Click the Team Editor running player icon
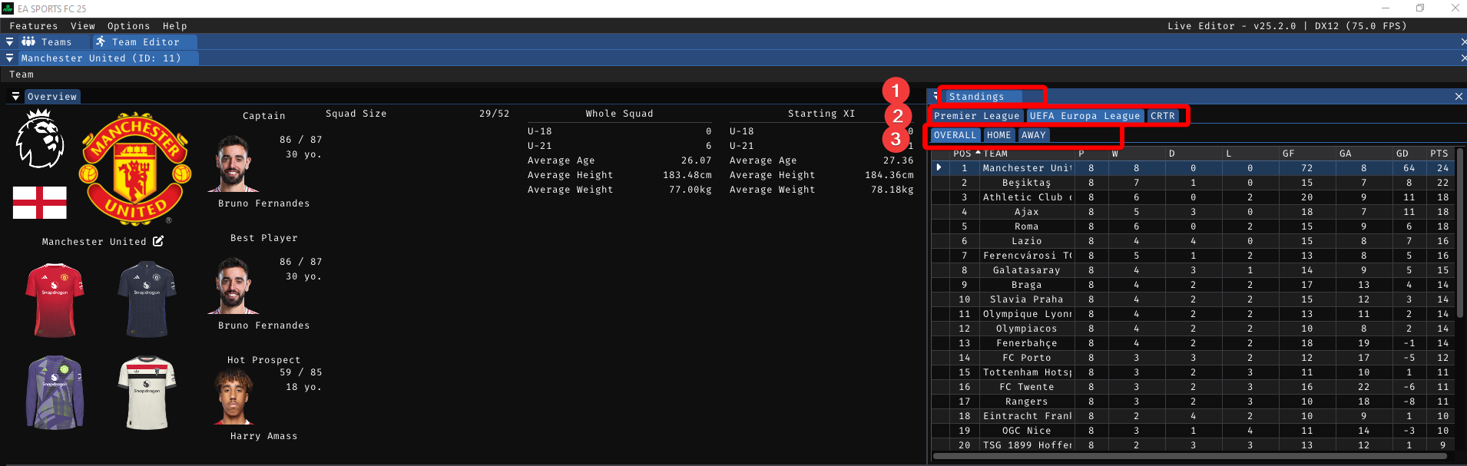This screenshot has height=466, width=1467. [x=101, y=42]
